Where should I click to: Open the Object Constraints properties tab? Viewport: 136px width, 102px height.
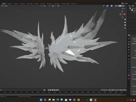coord(129,70)
